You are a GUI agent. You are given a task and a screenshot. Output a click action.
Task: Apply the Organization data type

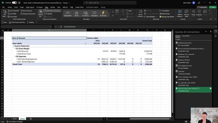coord(68,14)
